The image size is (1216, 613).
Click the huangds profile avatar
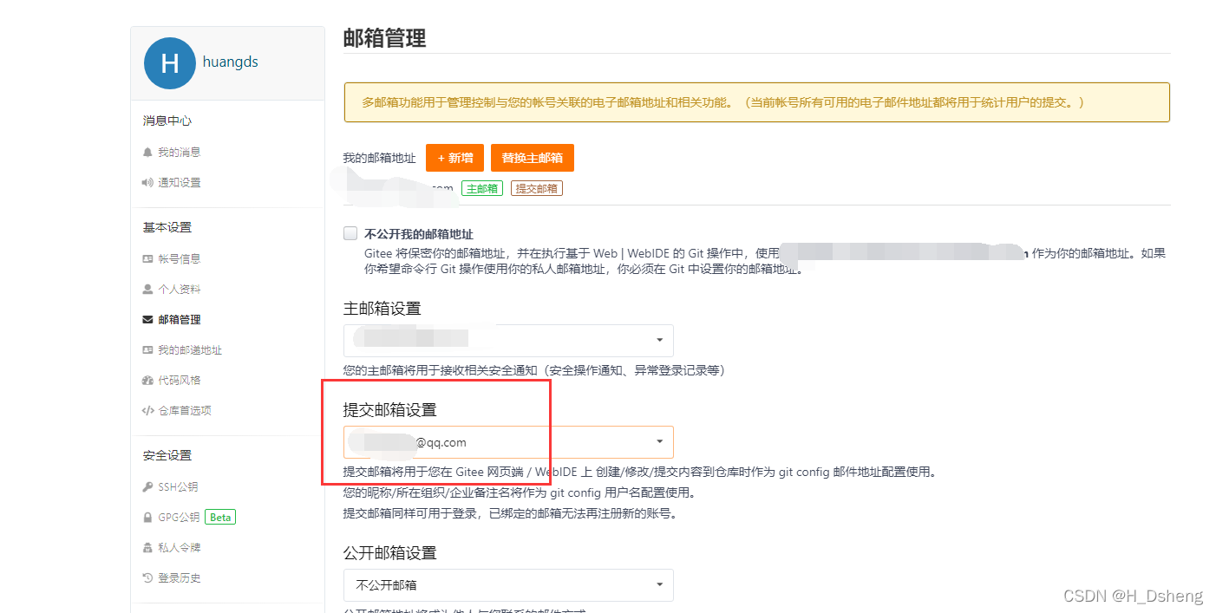[x=170, y=62]
